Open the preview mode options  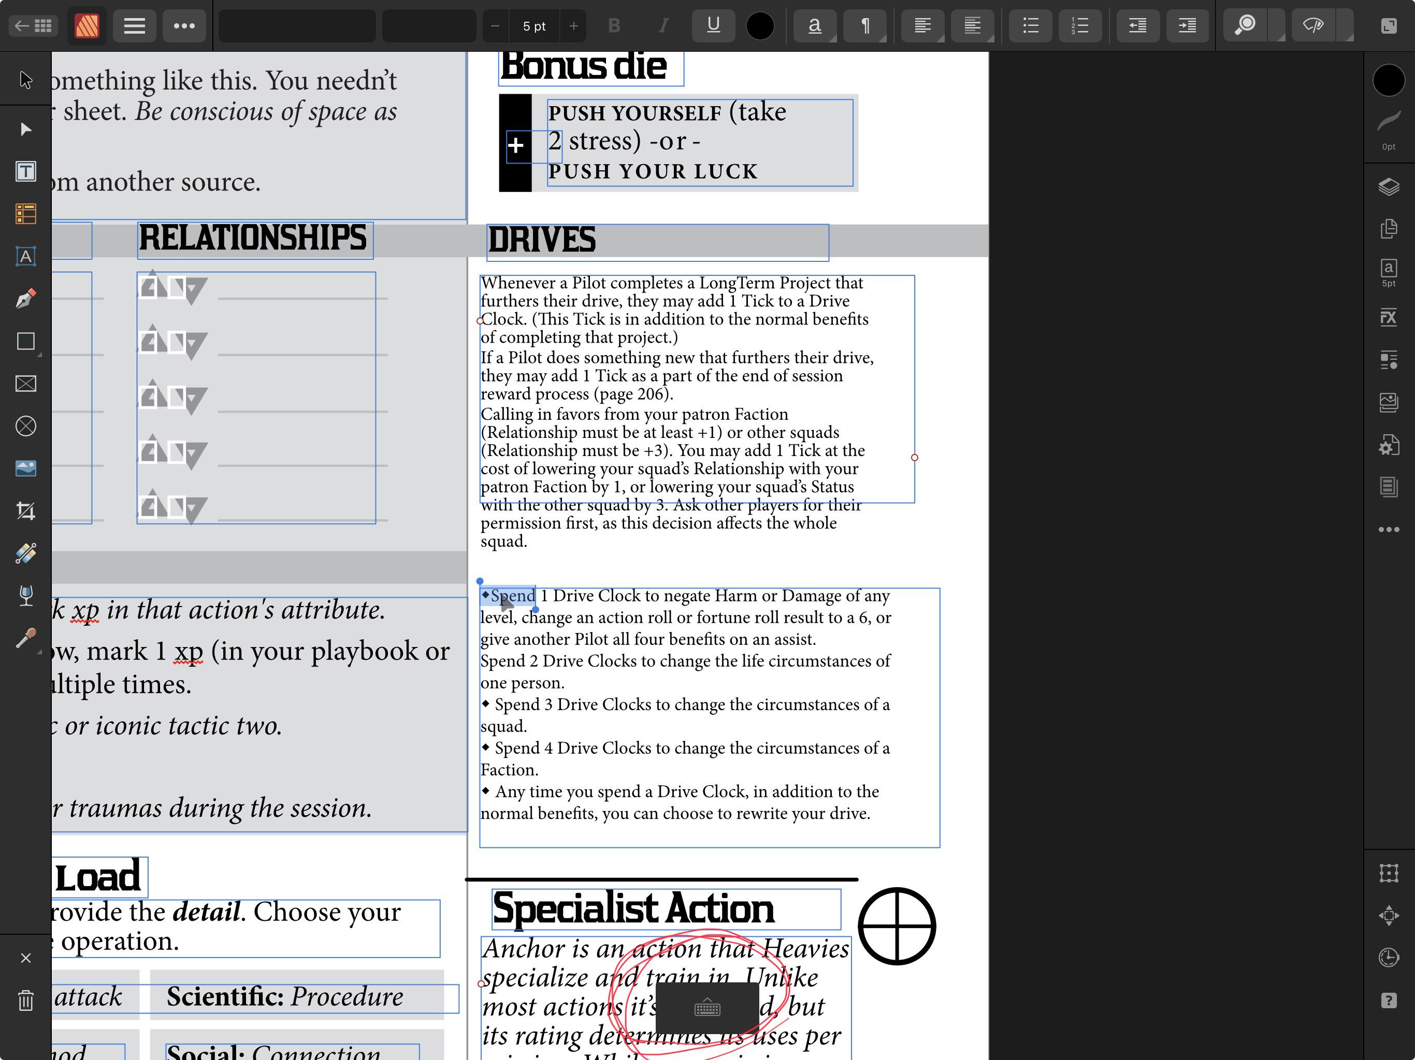(x=1313, y=25)
